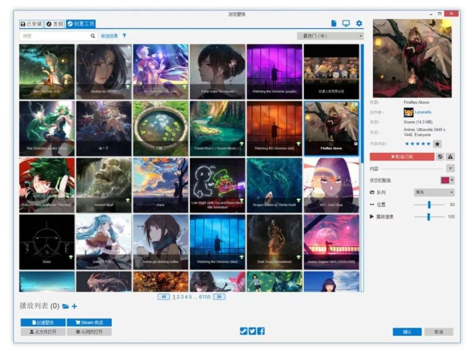This screenshot has width=474, height=353.
Task: Click the 位置 slider handle
Action: pyautogui.click(x=429, y=205)
